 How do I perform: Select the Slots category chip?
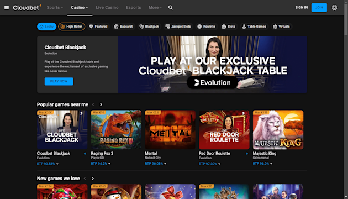click(229, 27)
